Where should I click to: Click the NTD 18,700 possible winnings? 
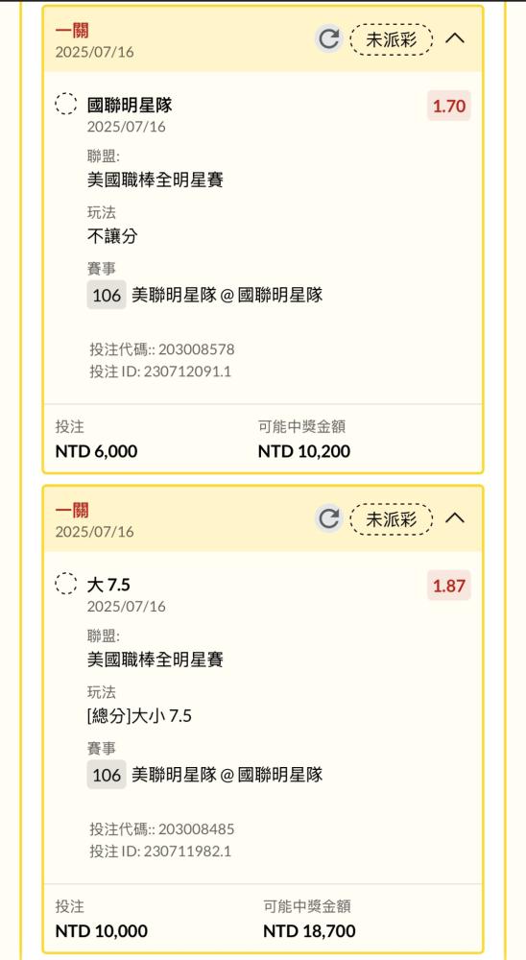[309, 932]
